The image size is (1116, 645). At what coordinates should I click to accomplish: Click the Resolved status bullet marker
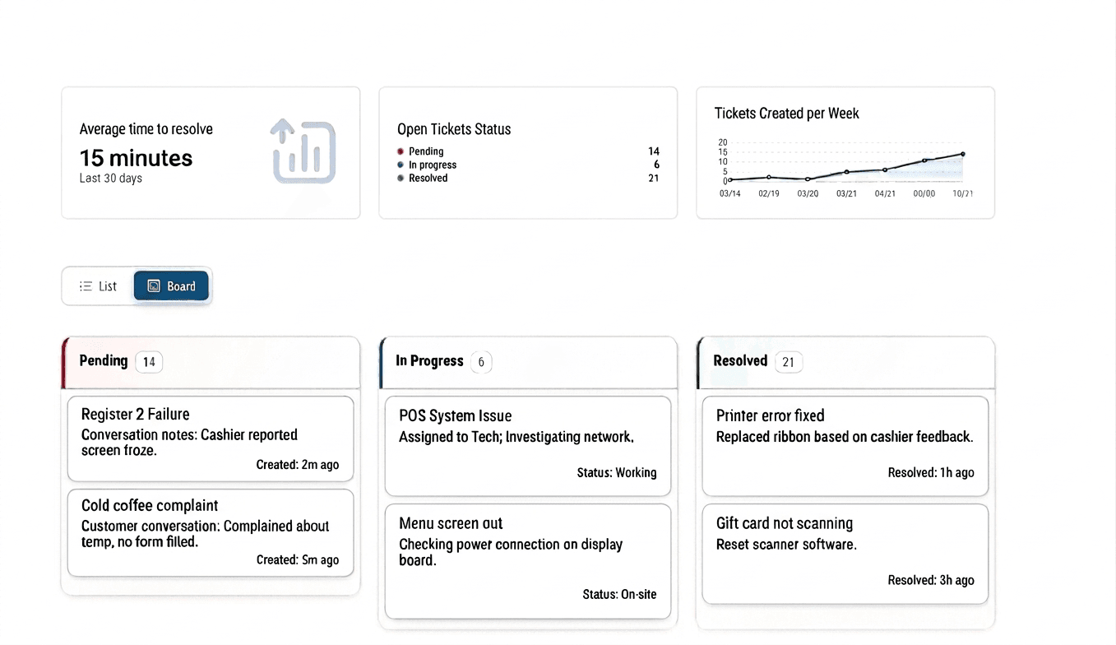[x=402, y=178]
